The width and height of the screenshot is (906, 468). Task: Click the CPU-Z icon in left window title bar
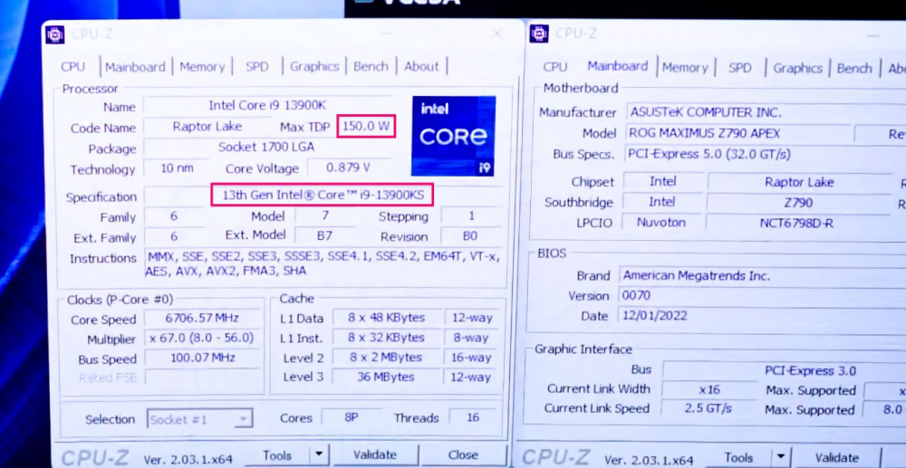[55, 34]
